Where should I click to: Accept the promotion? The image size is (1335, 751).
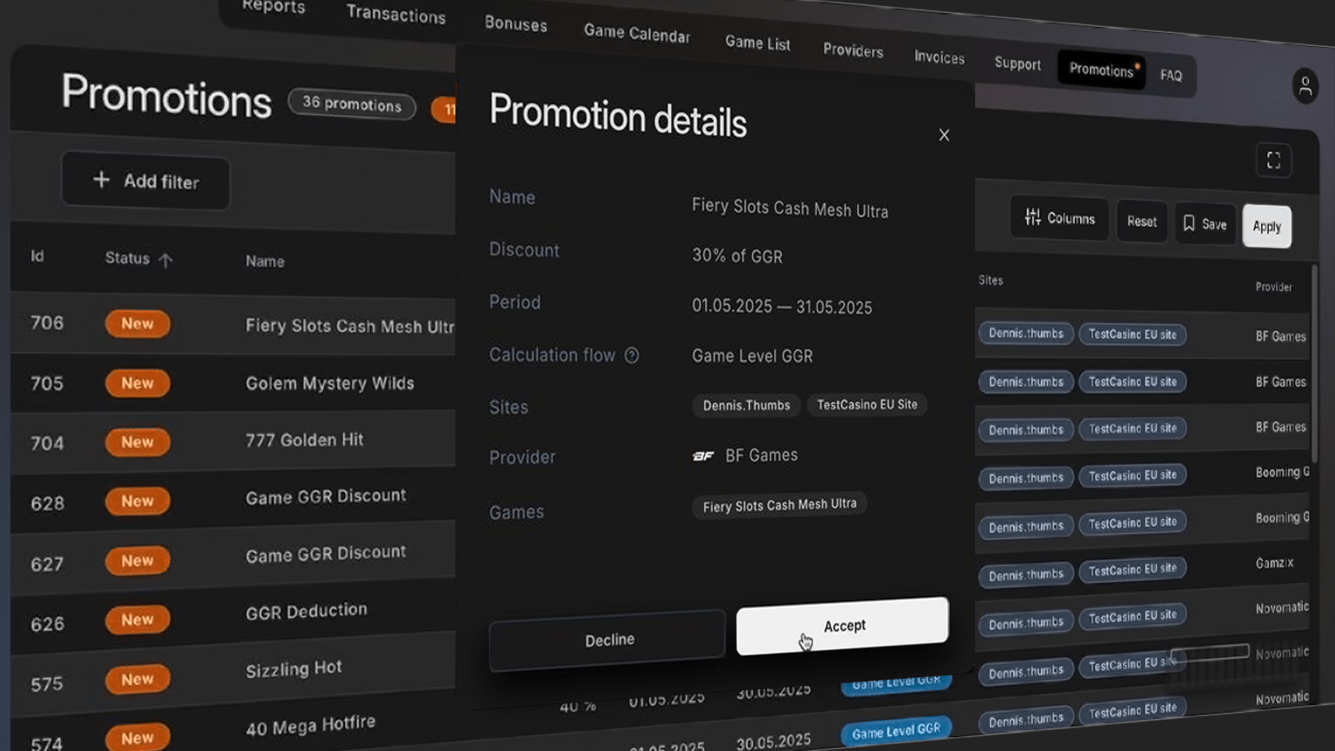pos(842,626)
